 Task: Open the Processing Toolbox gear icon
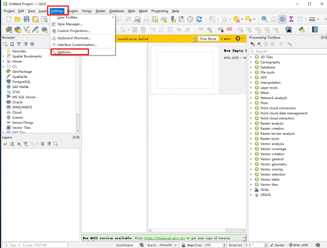(x=282, y=19)
